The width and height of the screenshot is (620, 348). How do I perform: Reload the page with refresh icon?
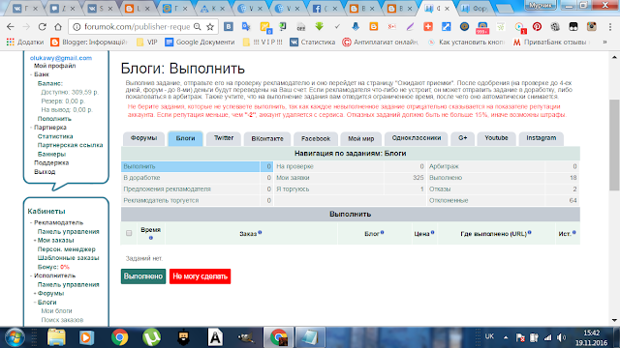tap(42, 27)
